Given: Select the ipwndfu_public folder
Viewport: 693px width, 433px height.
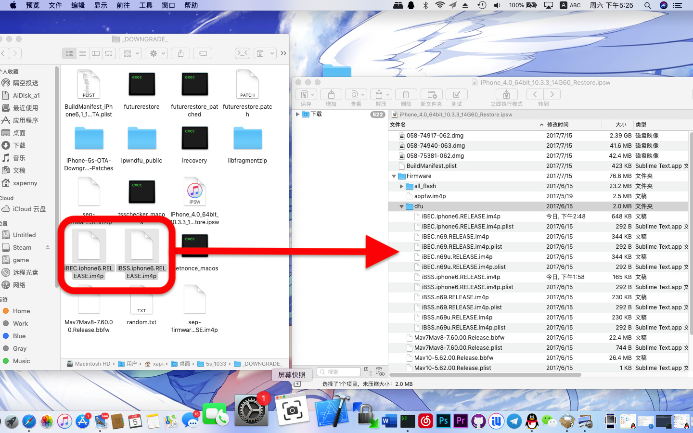Looking at the screenshot, I should coord(141,145).
